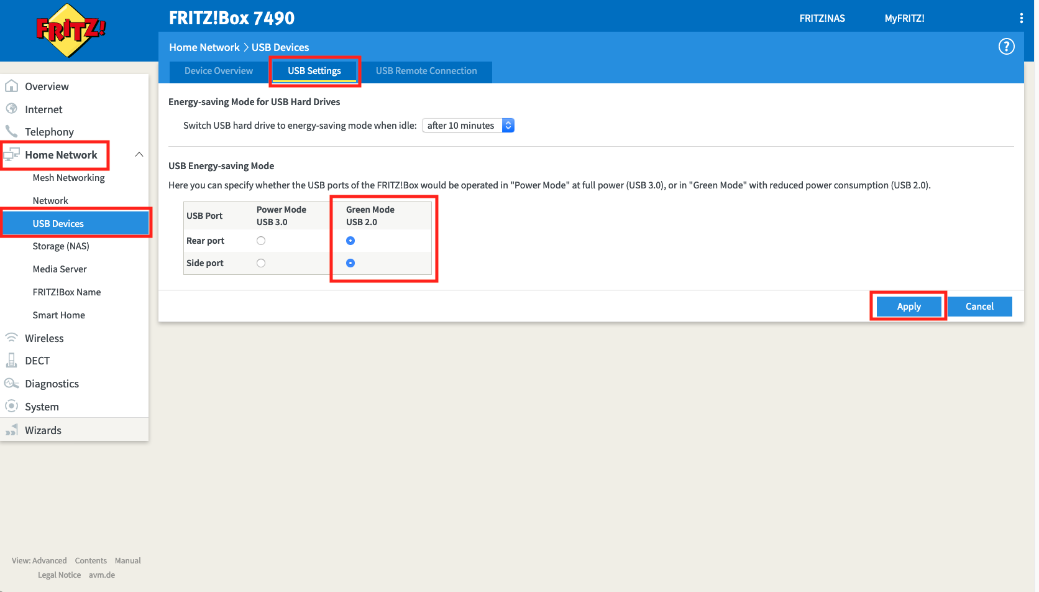The image size is (1039, 592).
Task: Click the Cancel button
Action: (979, 307)
